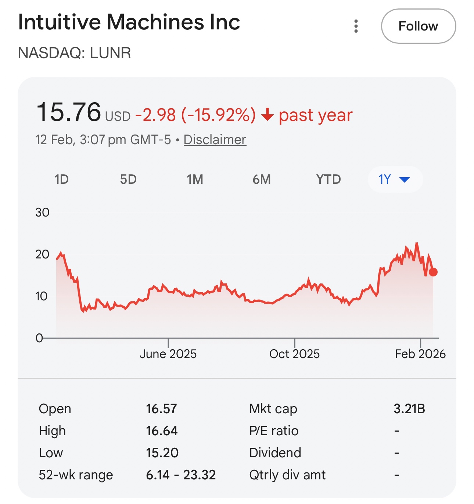The image size is (474, 504).
Task: Click the Mkt cap value 3.21B
Action: pyautogui.click(x=409, y=408)
